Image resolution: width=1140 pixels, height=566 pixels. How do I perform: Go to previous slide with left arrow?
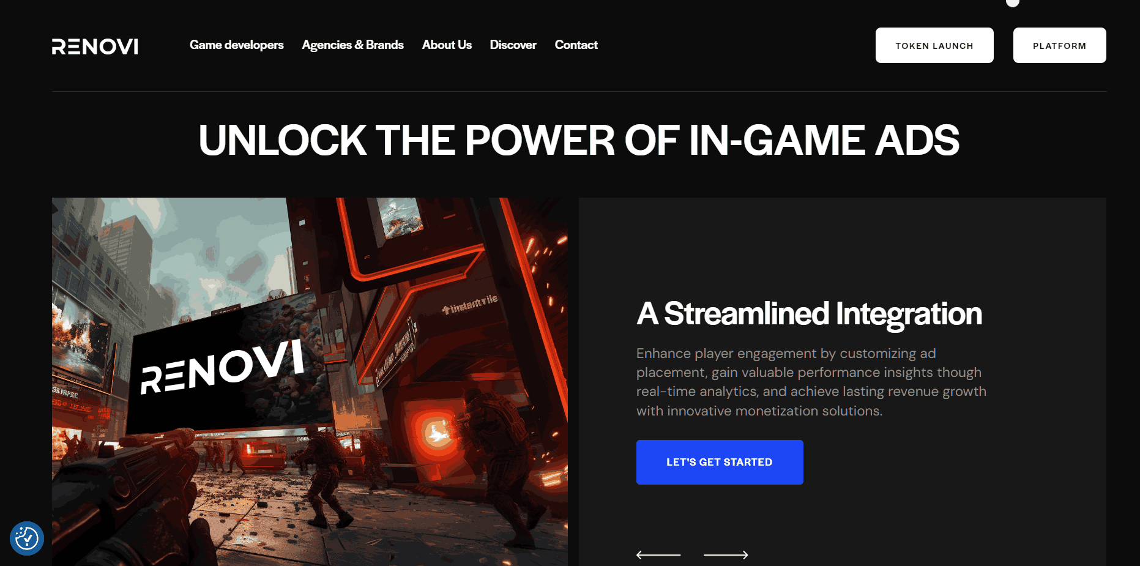658,554
